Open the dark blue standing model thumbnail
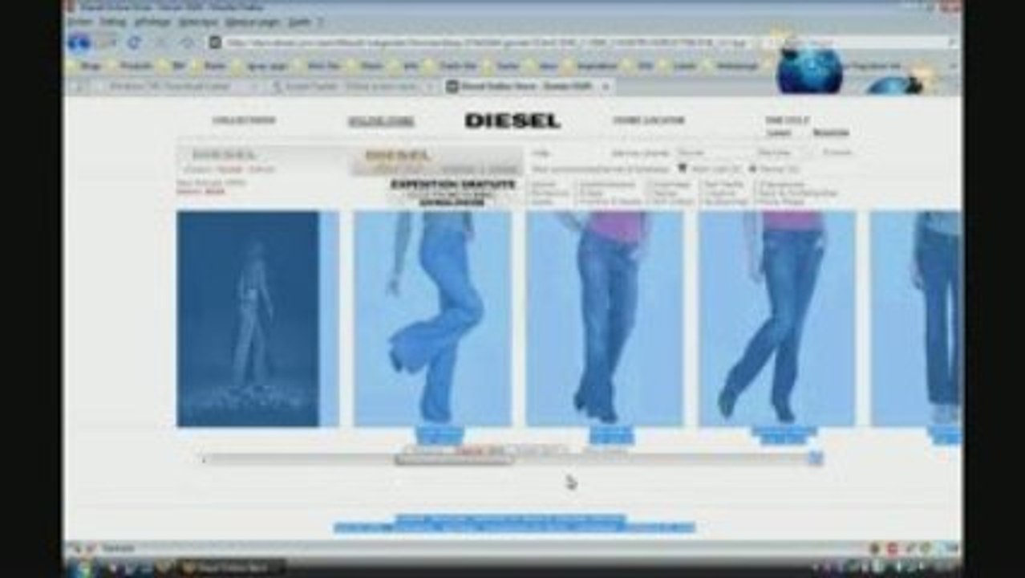1025x578 pixels. [248, 319]
